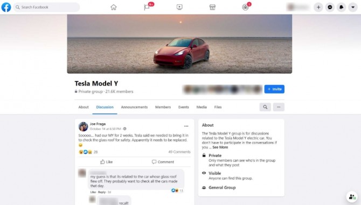The height and width of the screenshot is (205, 361).
Task: Expand About text with See More
Action: pos(220,147)
